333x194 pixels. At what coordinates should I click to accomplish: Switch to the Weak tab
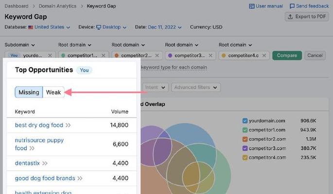[x=53, y=92]
